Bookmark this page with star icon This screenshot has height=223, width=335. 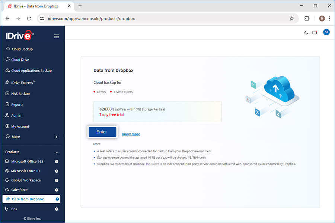pos(291,19)
